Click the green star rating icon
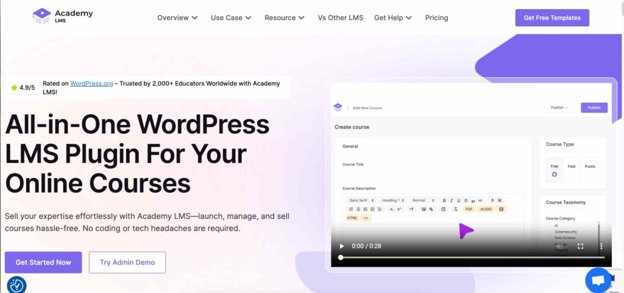Screen dimensions: 624x293 (15, 88)
